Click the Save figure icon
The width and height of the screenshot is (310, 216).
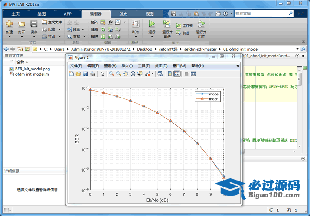(x=85, y=74)
